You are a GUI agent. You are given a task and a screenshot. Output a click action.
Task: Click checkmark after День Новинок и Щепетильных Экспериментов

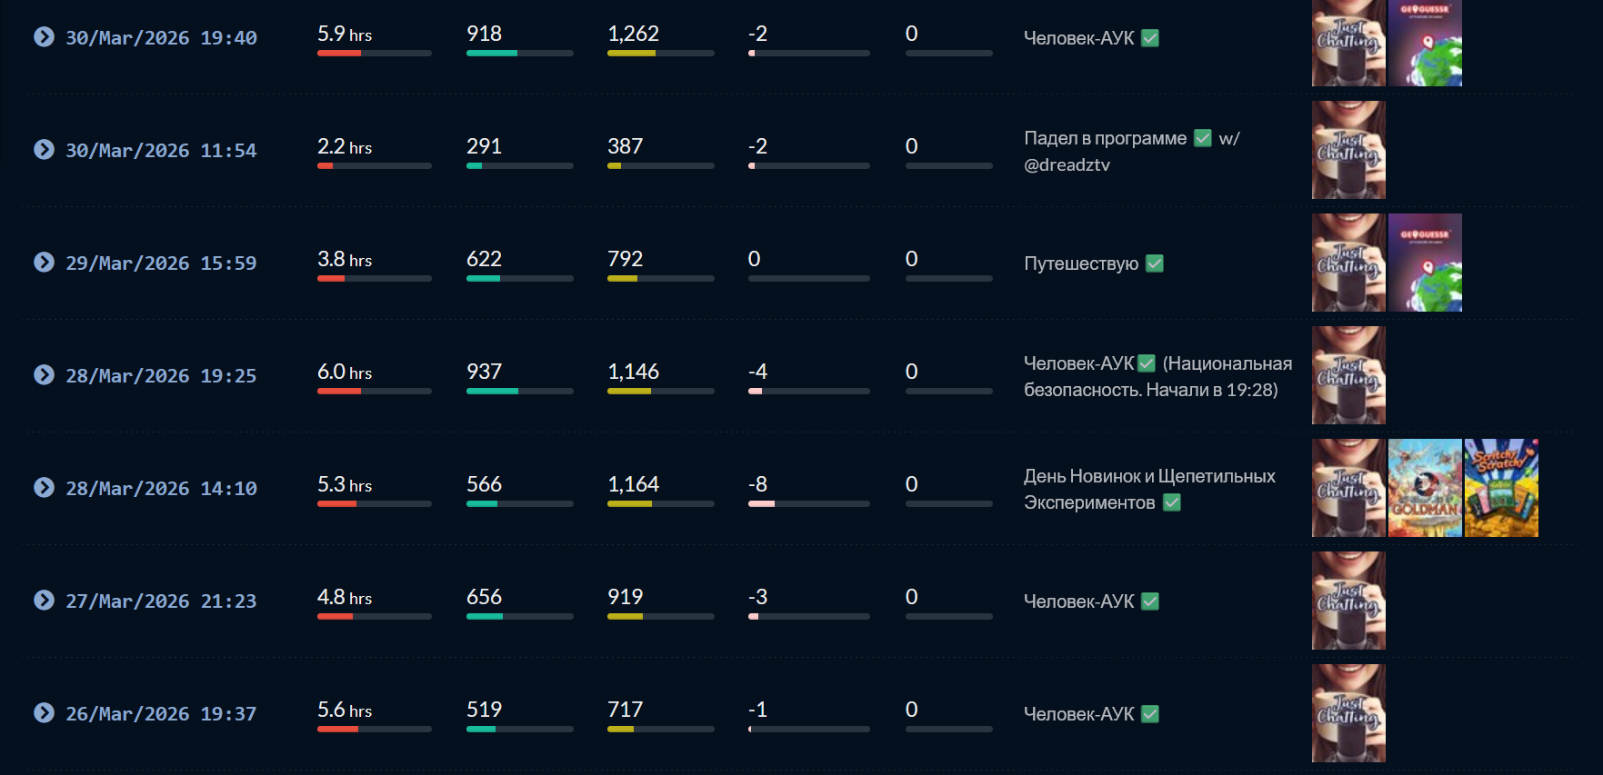1172,502
